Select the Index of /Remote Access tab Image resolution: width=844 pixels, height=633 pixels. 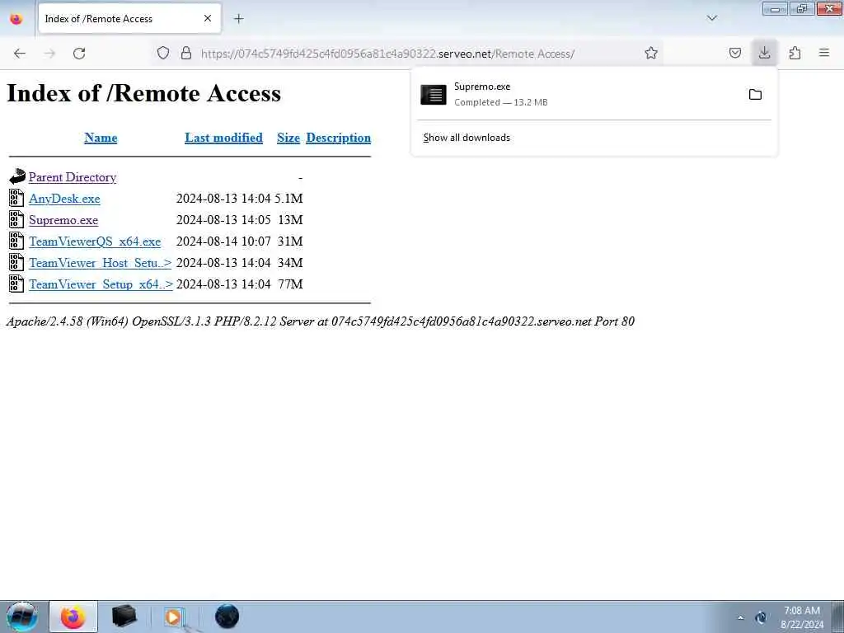coord(129,18)
